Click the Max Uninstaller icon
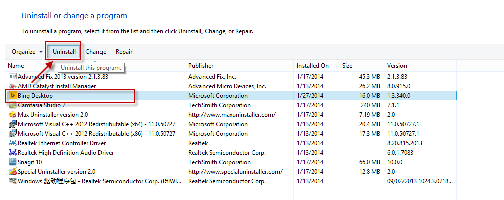The height and width of the screenshot is (200, 504). click(x=12, y=115)
